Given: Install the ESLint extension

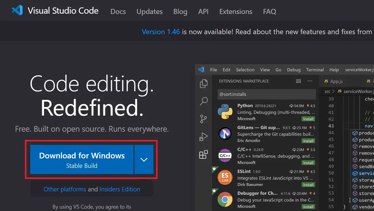Looking at the screenshot, I should point(308,185).
